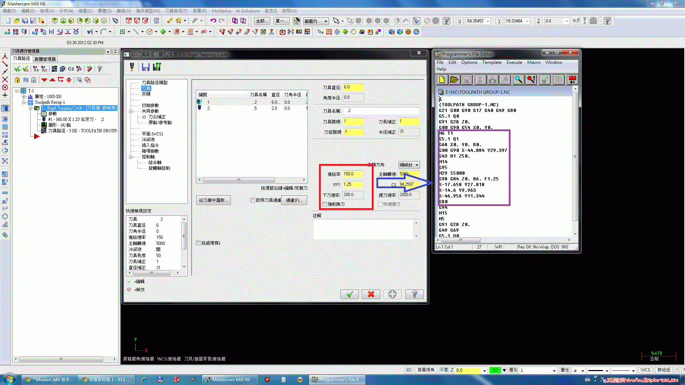Click the 進給率 feed rate input field
685x385 pixels.
pos(353,174)
